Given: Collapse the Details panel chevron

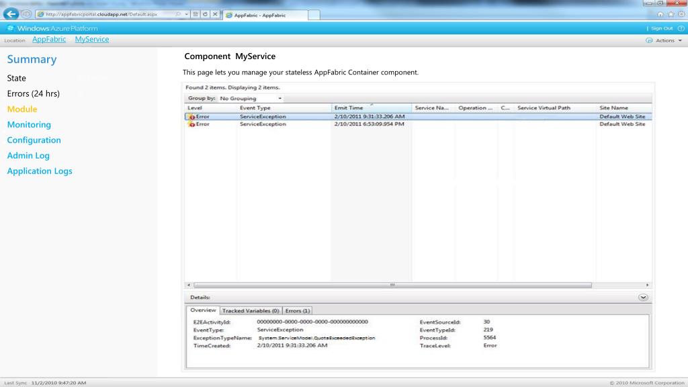Looking at the screenshot, I should (x=643, y=298).
